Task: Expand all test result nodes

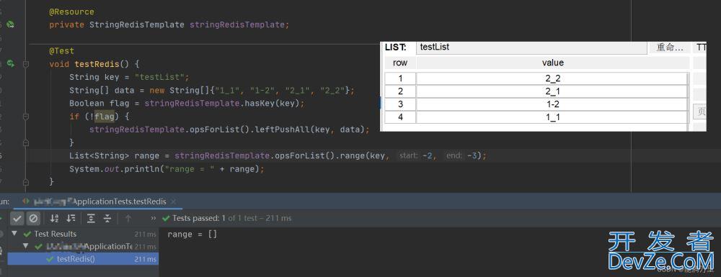Action: [91, 218]
